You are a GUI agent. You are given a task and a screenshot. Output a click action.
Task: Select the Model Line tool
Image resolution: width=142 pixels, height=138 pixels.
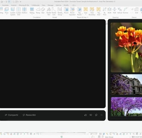54,11
